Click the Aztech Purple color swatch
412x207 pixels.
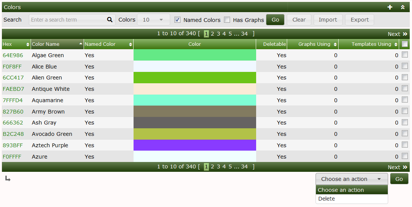(x=194, y=145)
